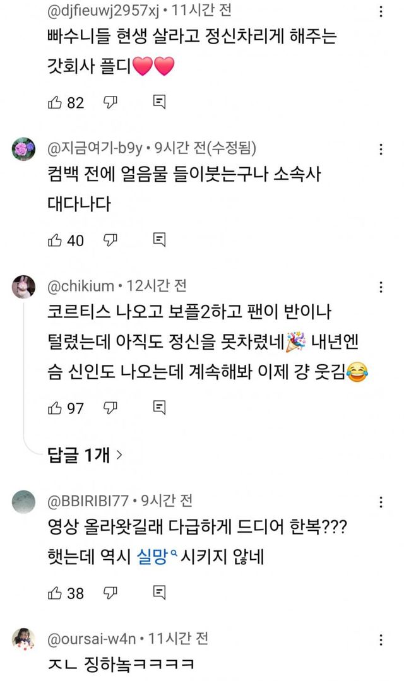The image size is (404, 681).
Task: Reply to the @지금여기-b9y comment
Action: click(160, 240)
